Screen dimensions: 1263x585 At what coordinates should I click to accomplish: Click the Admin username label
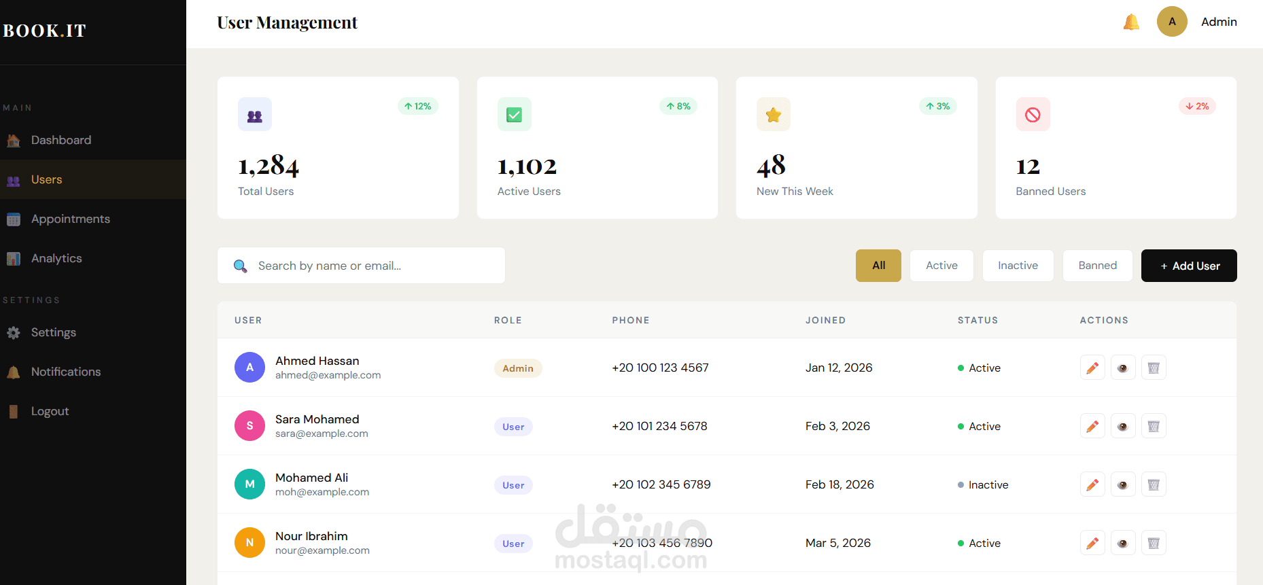(1219, 22)
